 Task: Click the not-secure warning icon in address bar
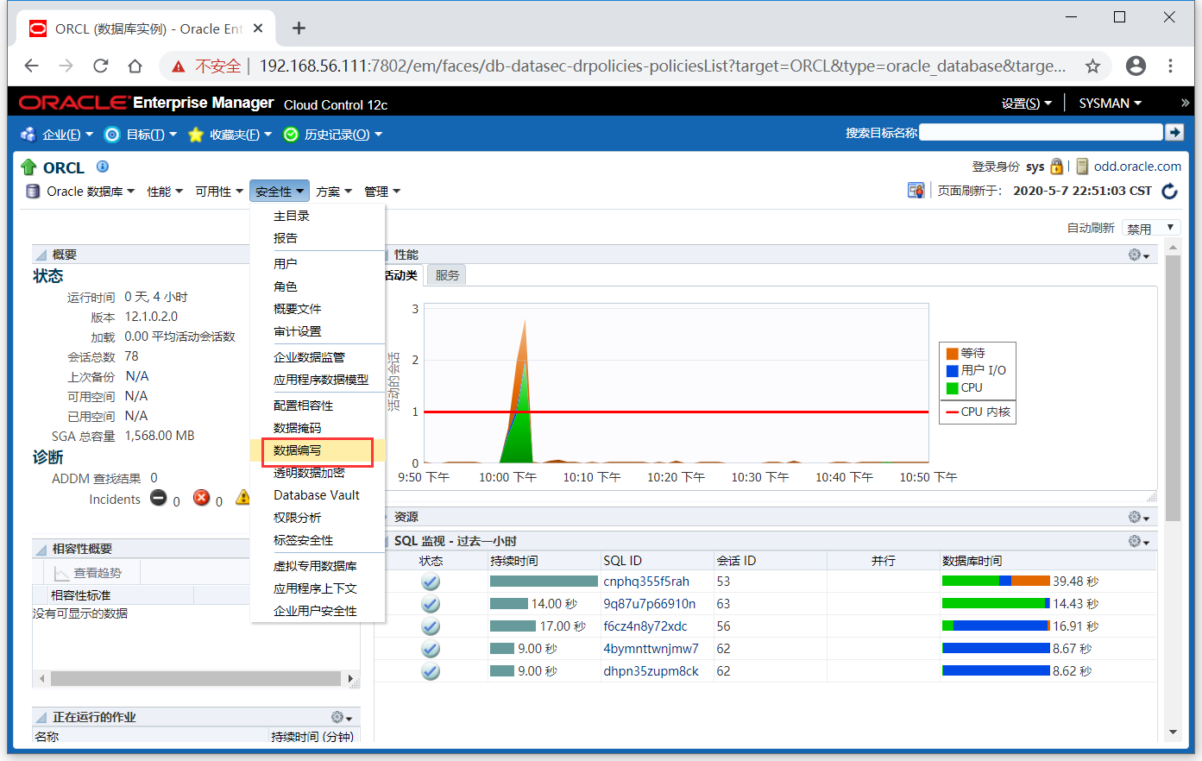[x=179, y=66]
